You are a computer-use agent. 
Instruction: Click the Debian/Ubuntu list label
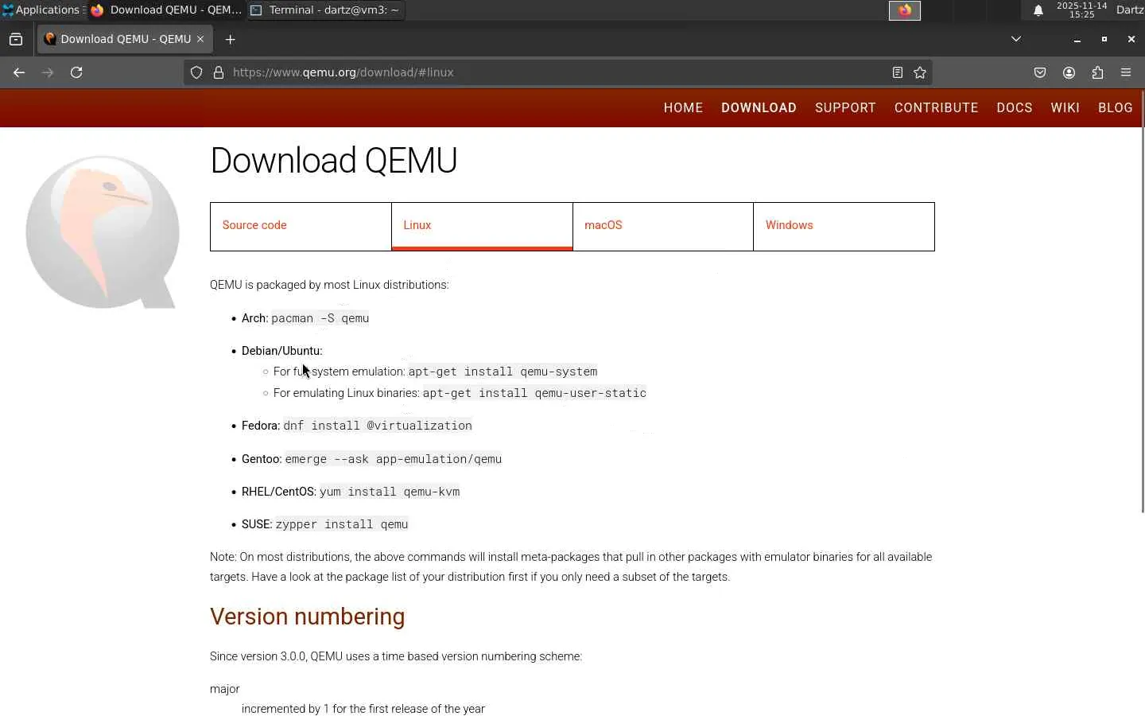pyautogui.click(x=281, y=351)
